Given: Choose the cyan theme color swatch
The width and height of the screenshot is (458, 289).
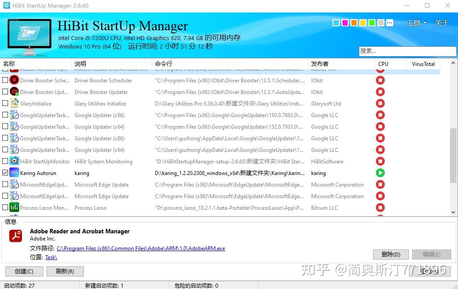Looking at the screenshot, I should [x=336, y=23].
